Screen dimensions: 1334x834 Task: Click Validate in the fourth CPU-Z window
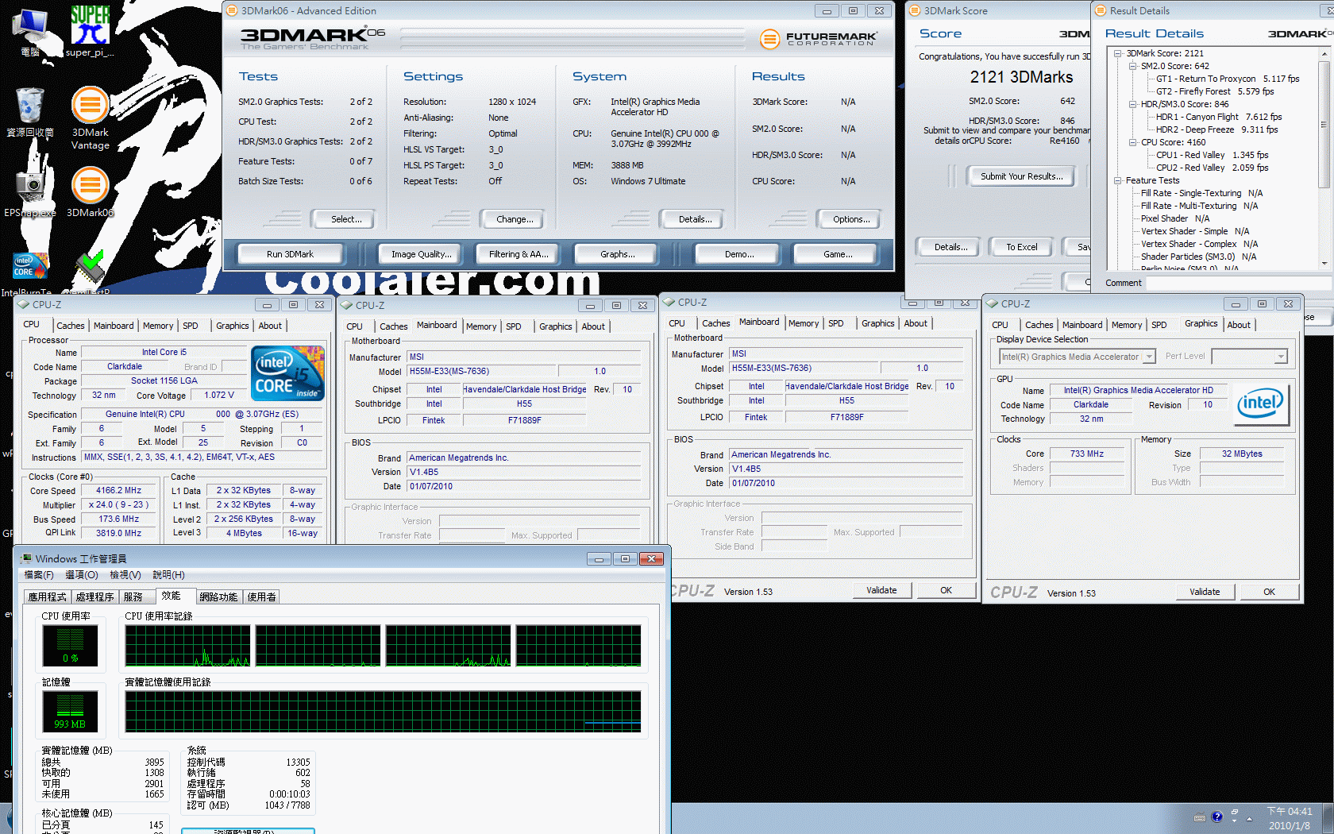(x=1205, y=592)
